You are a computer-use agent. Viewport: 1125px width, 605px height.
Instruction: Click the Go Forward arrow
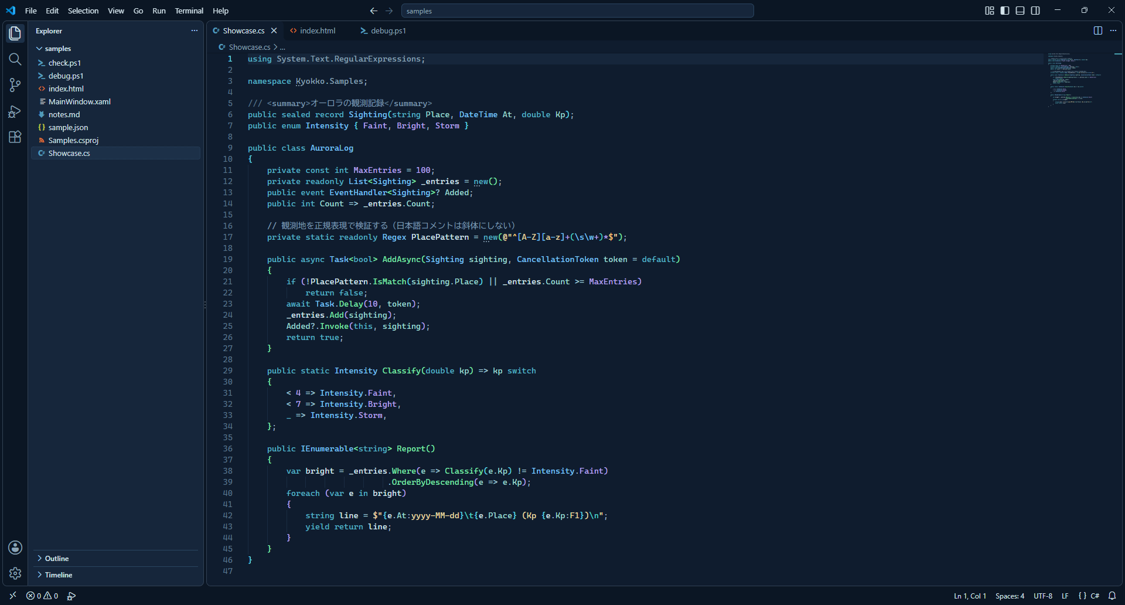(x=389, y=11)
